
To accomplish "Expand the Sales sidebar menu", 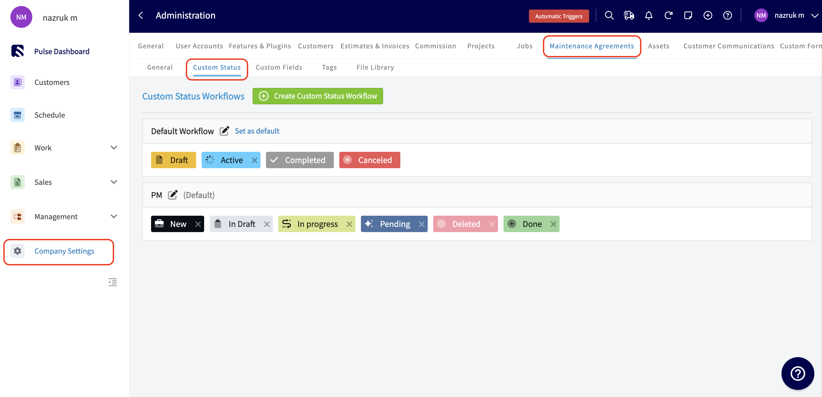I will 114,182.
